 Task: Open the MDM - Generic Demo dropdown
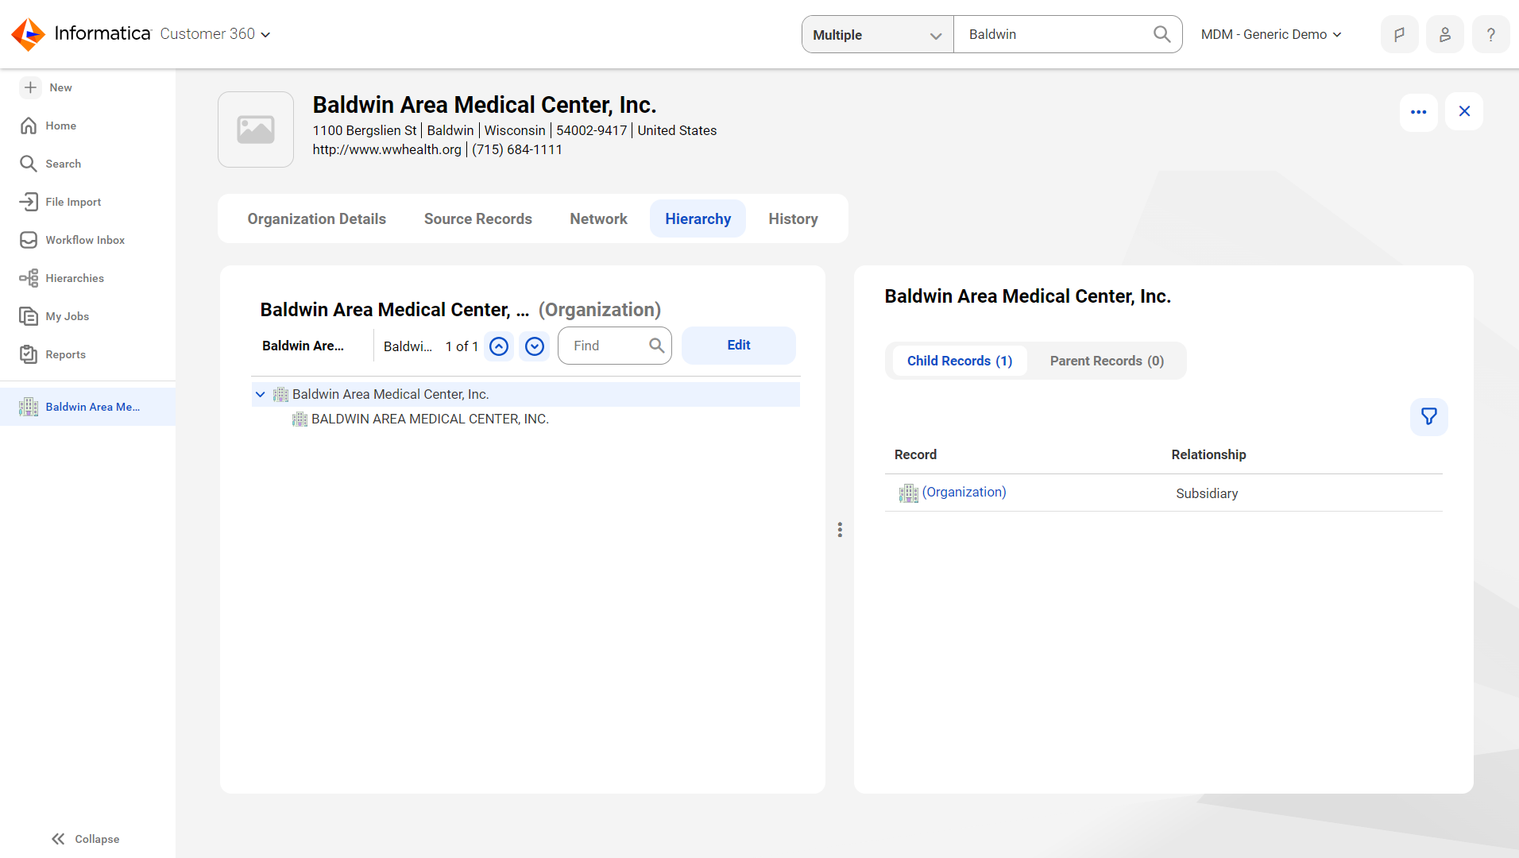pos(1271,34)
